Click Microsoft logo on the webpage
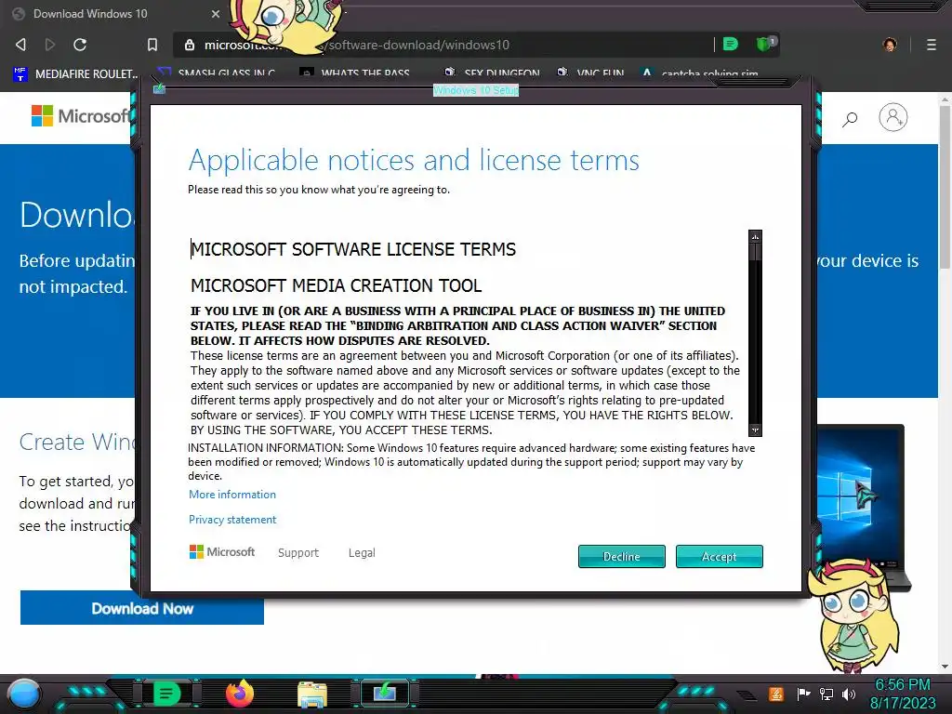The height and width of the screenshot is (714, 952). [x=80, y=115]
